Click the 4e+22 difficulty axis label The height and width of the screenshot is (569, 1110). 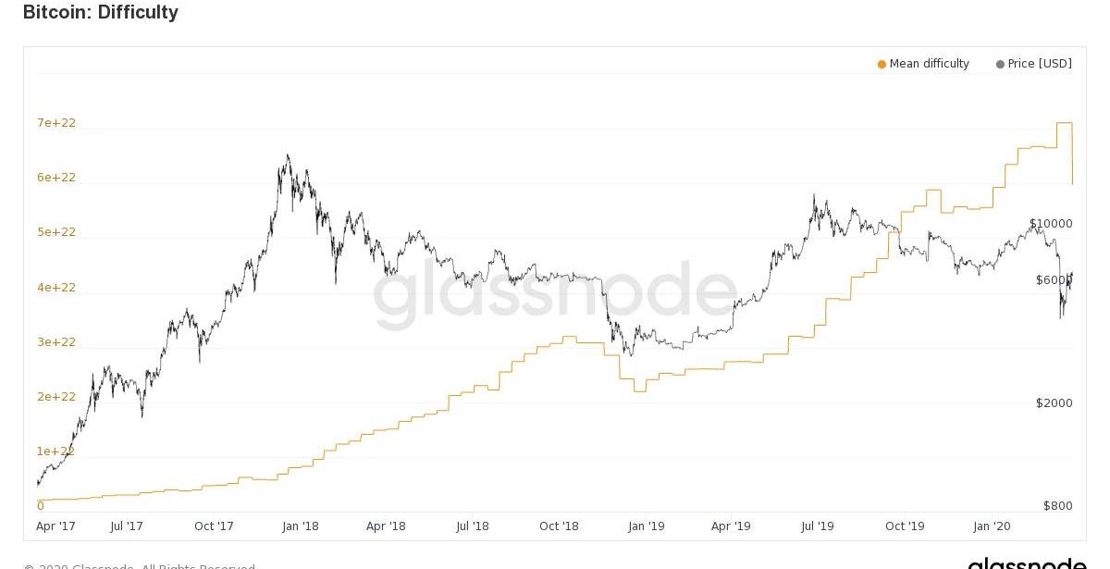(56, 288)
